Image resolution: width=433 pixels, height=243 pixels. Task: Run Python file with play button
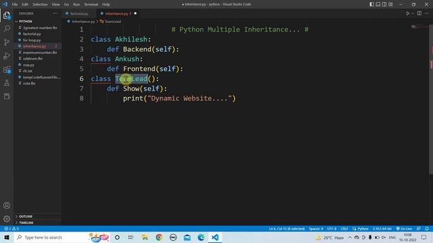coord(407,13)
